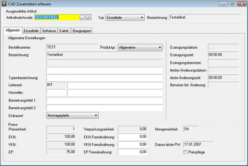Click the Bezeichnung field in Allgemeine Einstellungen
248x166 pixels.
(104, 55)
